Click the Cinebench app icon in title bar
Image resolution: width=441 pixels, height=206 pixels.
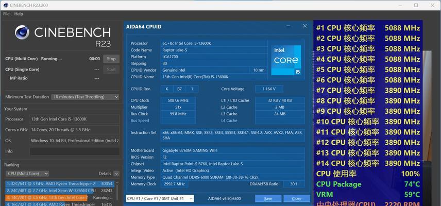pos(5,5)
